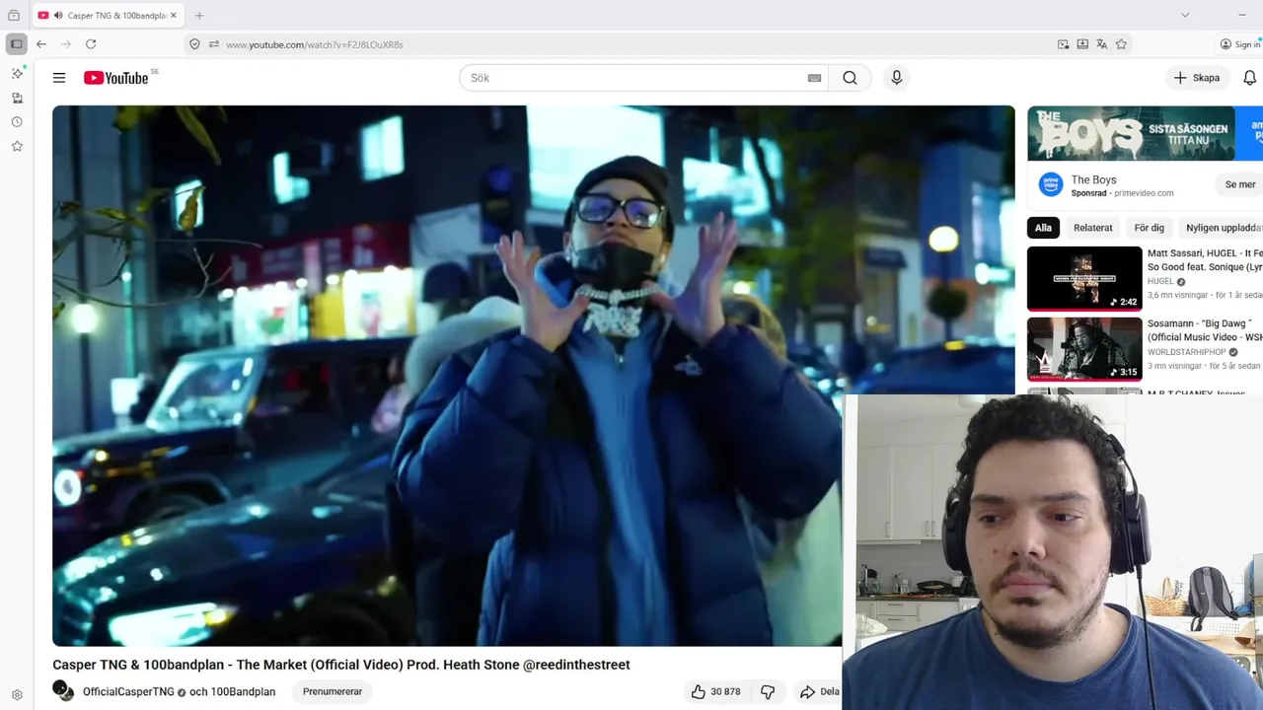
Task: Click the tracking protection shield icon
Action: 194,44
